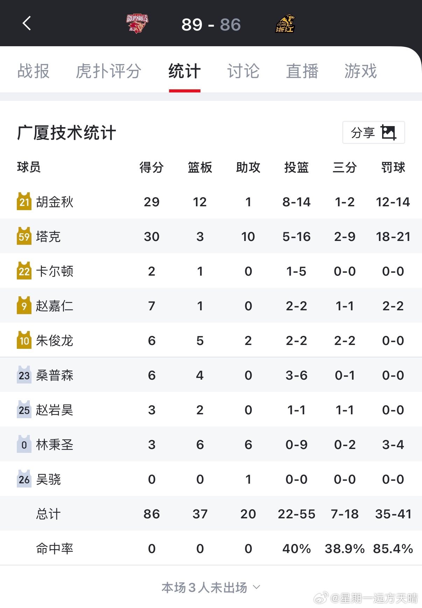Tap the back arrow icon
Image resolution: width=422 pixels, height=608 pixels.
(x=27, y=23)
